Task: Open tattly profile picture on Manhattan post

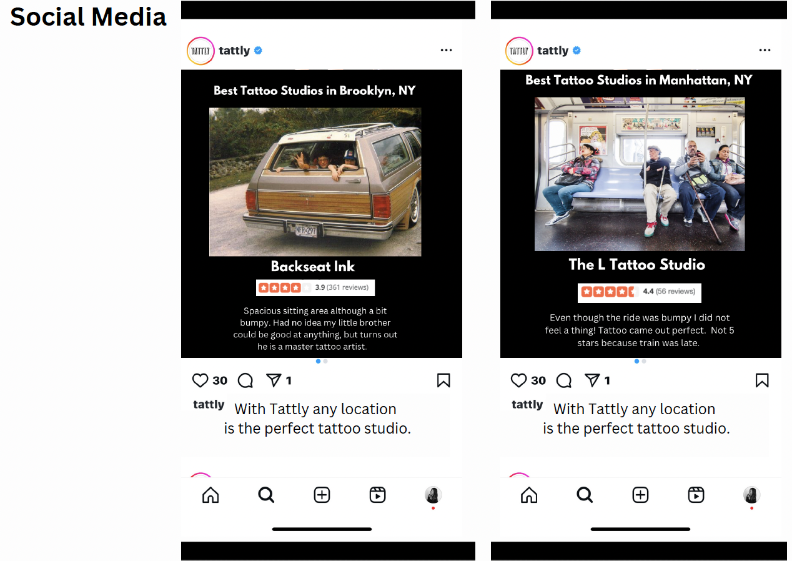Action: [x=519, y=51]
